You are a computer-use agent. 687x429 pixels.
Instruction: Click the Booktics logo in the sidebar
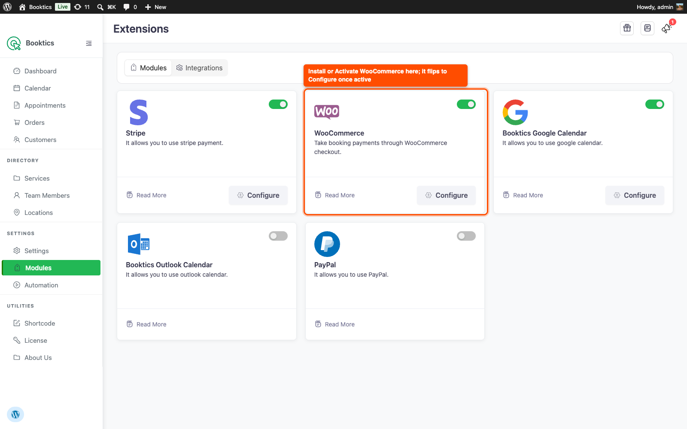(14, 43)
